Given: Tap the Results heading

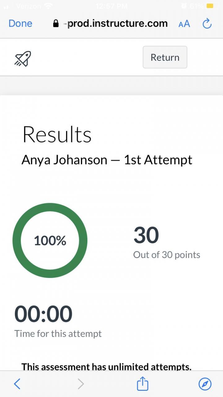Looking at the screenshot, I should pyautogui.click(x=57, y=135).
